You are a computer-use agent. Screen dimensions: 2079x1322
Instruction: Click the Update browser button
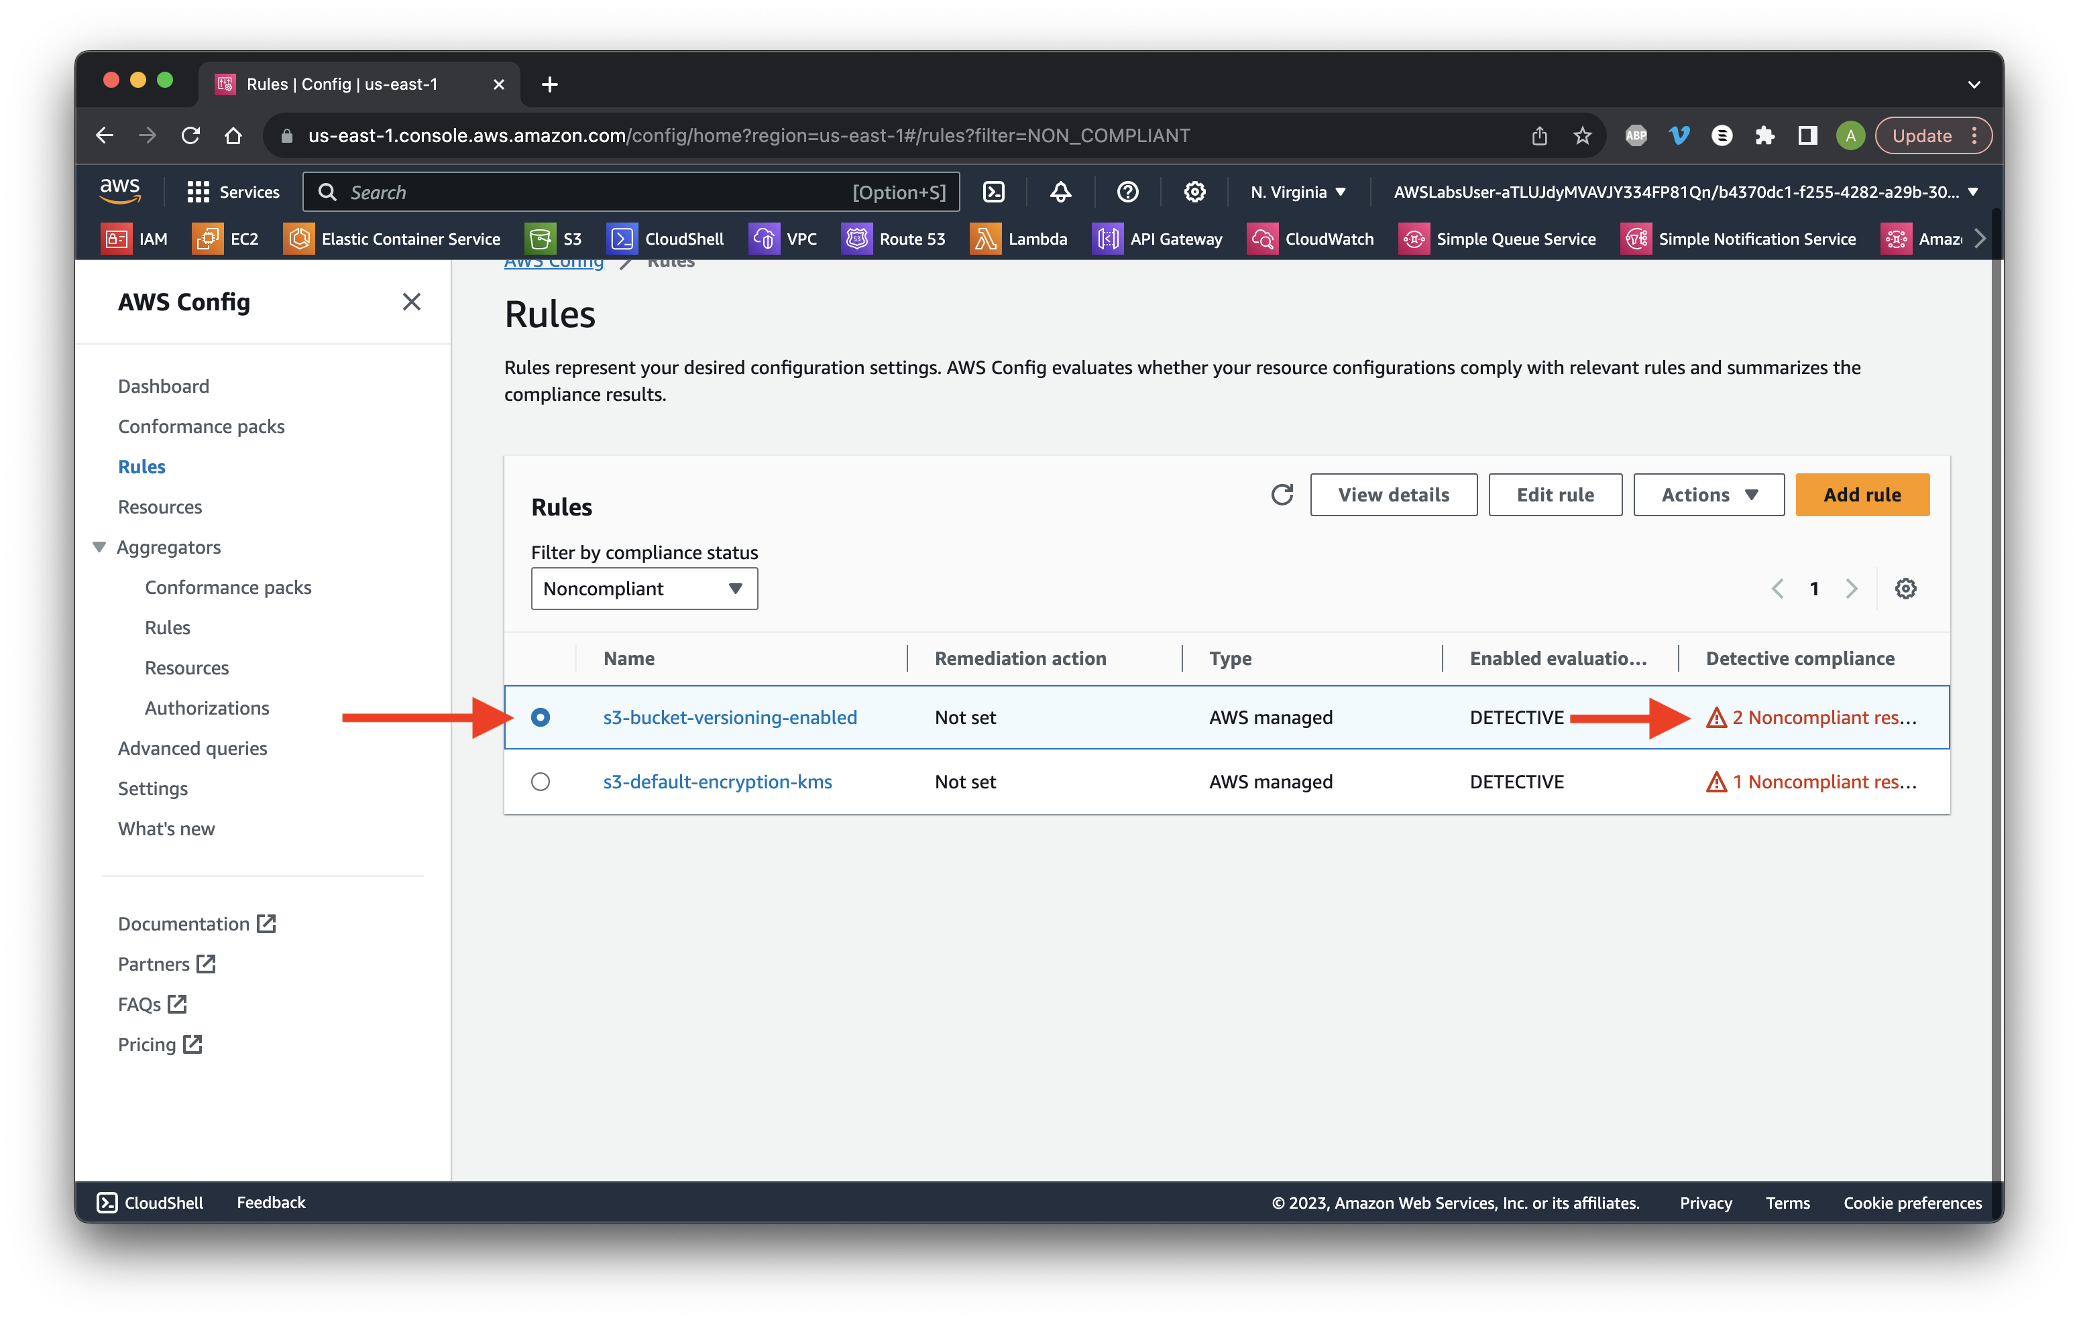[1933, 135]
